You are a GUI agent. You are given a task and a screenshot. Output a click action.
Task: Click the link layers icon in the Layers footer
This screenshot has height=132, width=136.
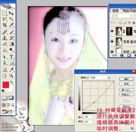(114, 55)
